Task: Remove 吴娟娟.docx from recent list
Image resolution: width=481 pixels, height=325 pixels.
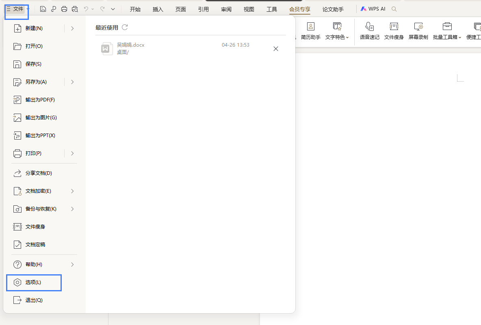Action: tap(276, 49)
